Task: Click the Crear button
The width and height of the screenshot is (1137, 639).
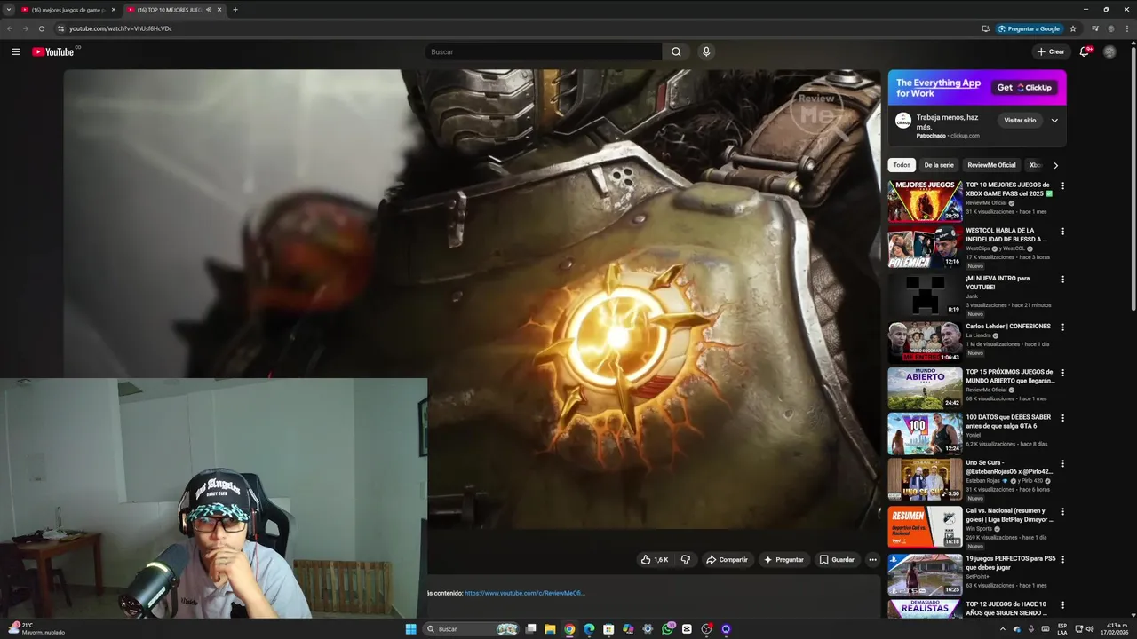Action: click(x=1050, y=51)
